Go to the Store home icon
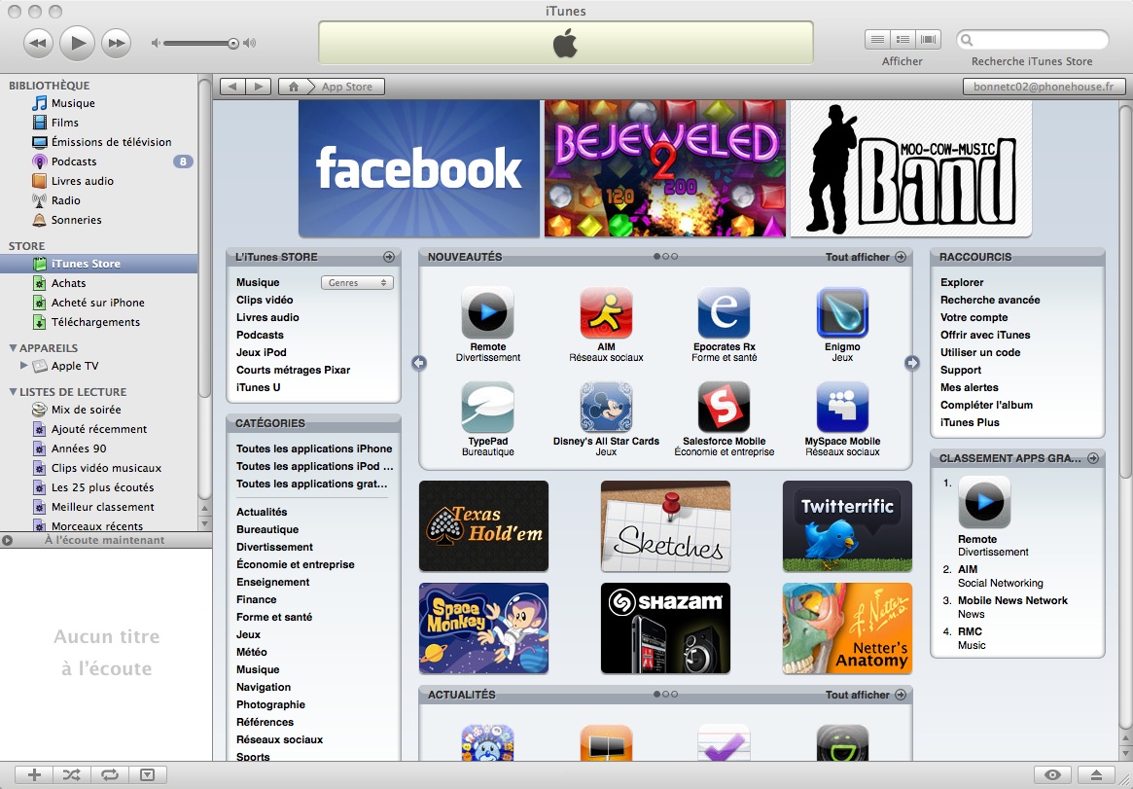The height and width of the screenshot is (789, 1133). tap(294, 87)
